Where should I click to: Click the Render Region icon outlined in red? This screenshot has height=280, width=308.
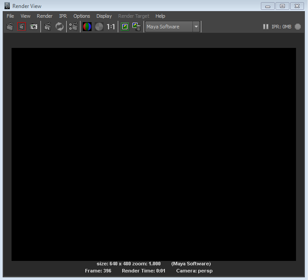[x=22, y=27]
